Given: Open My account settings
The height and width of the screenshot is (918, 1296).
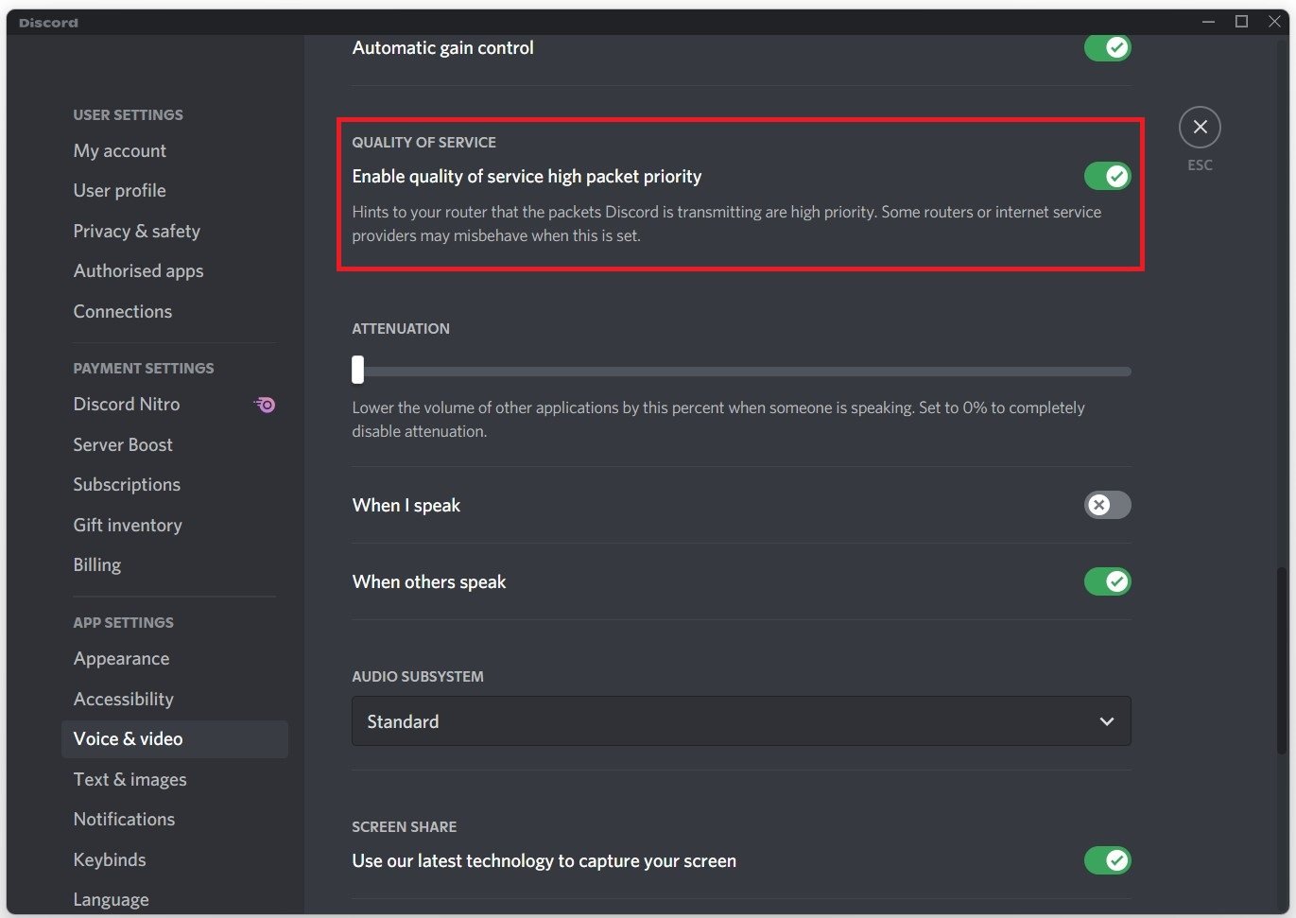Looking at the screenshot, I should pos(120,151).
